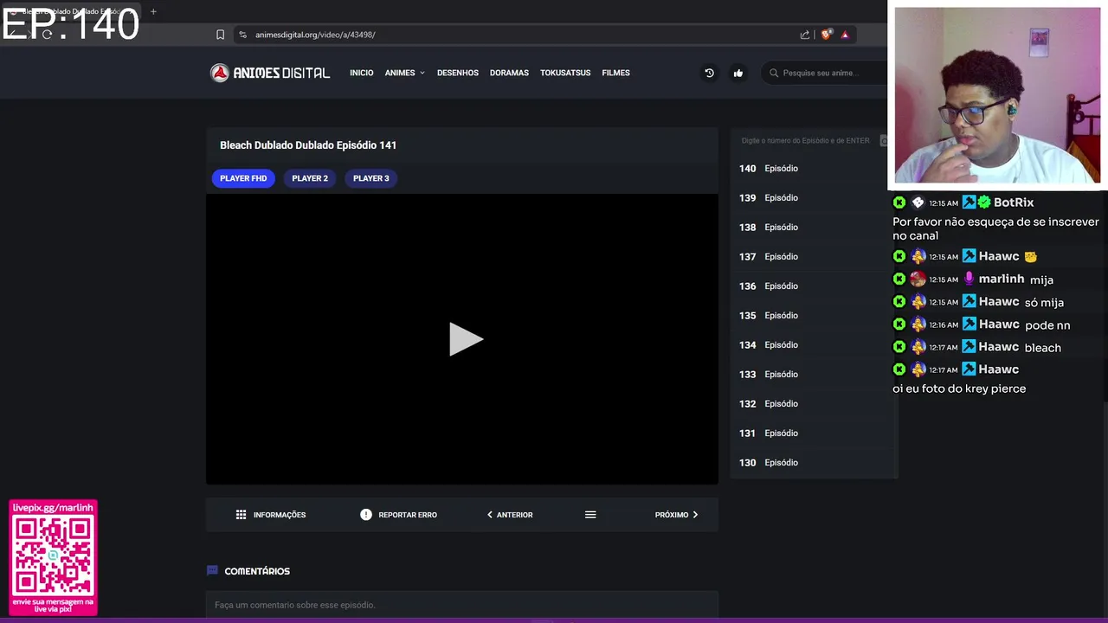Open episode 134 in the list
This screenshot has width=1108, height=623.
812,345
